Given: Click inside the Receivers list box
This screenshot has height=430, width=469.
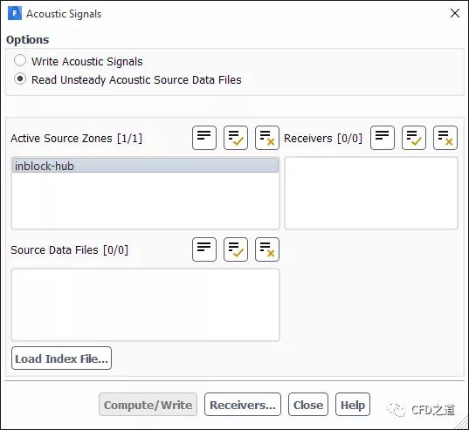Looking at the screenshot, I should 371,194.
